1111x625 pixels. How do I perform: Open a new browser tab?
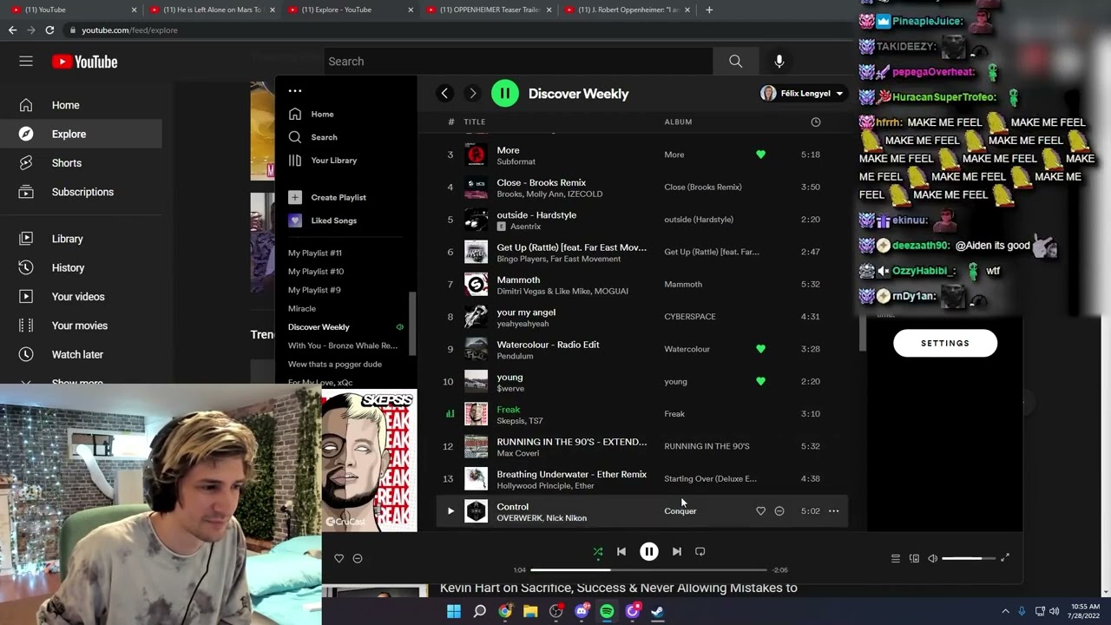(709, 10)
